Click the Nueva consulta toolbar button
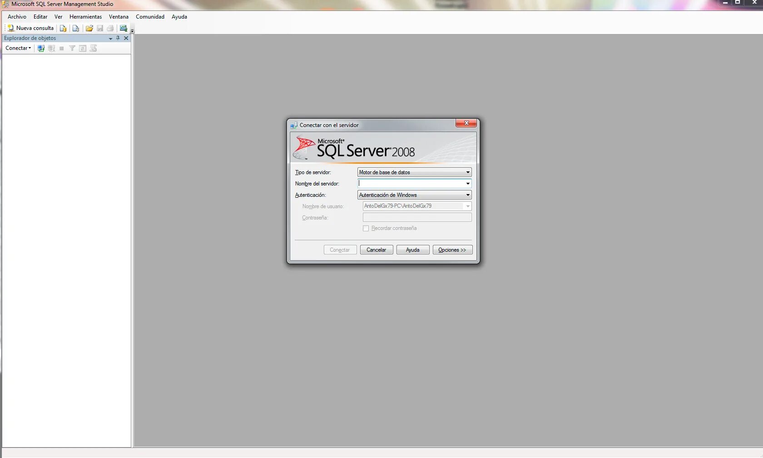763x458 pixels. [30, 28]
